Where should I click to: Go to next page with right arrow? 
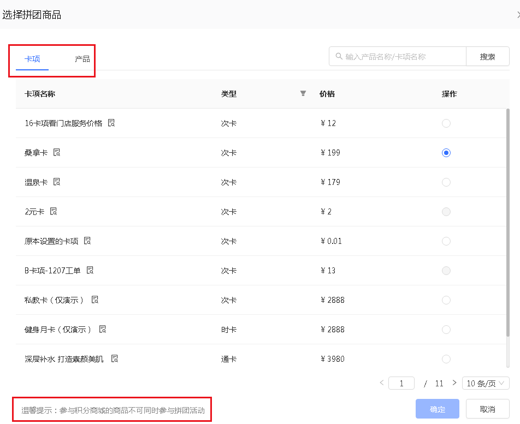[454, 383]
